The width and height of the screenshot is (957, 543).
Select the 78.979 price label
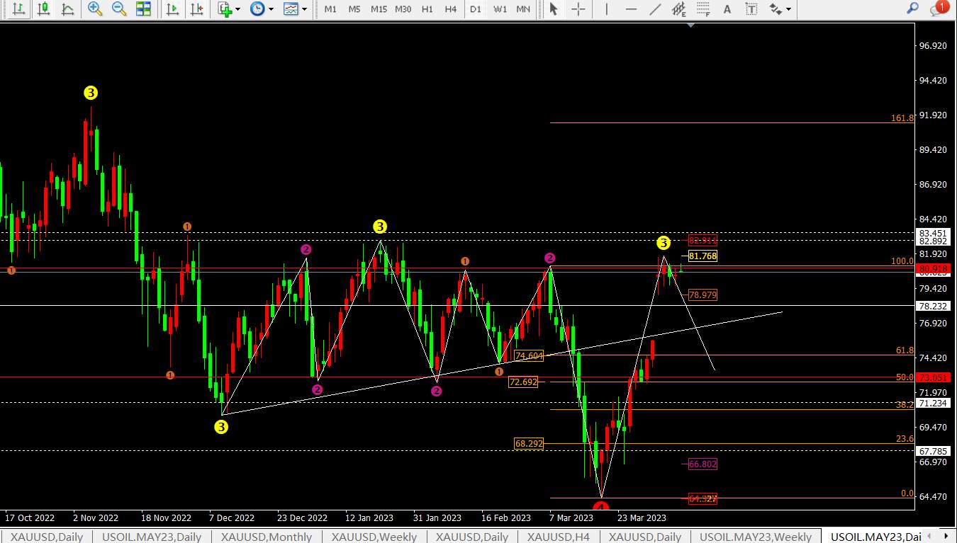(703, 295)
